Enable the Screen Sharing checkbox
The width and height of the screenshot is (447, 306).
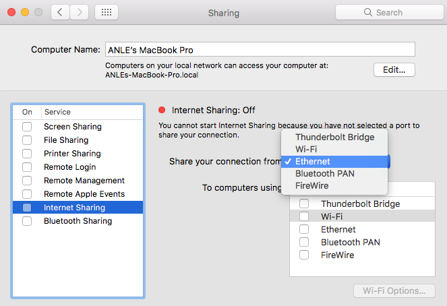pos(27,127)
